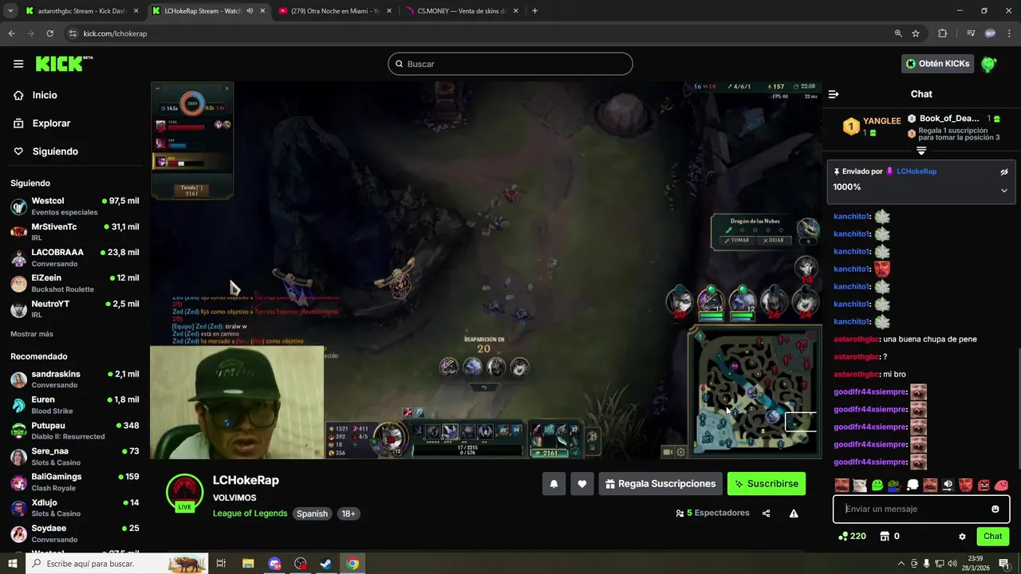Viewport: 1021px width, 574px height.
Task: Click the LCHokeRap live avatar
Action: pyautogui.click(x=184, y=493)
